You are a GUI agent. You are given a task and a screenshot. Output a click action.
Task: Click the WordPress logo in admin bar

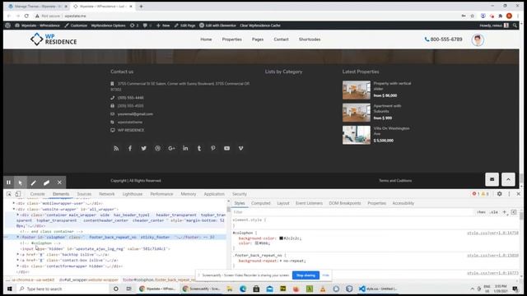(x=7, y=25)
